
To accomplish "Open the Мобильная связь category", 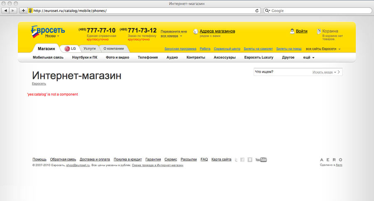I will pyautogui.click(x=48, y=57).
